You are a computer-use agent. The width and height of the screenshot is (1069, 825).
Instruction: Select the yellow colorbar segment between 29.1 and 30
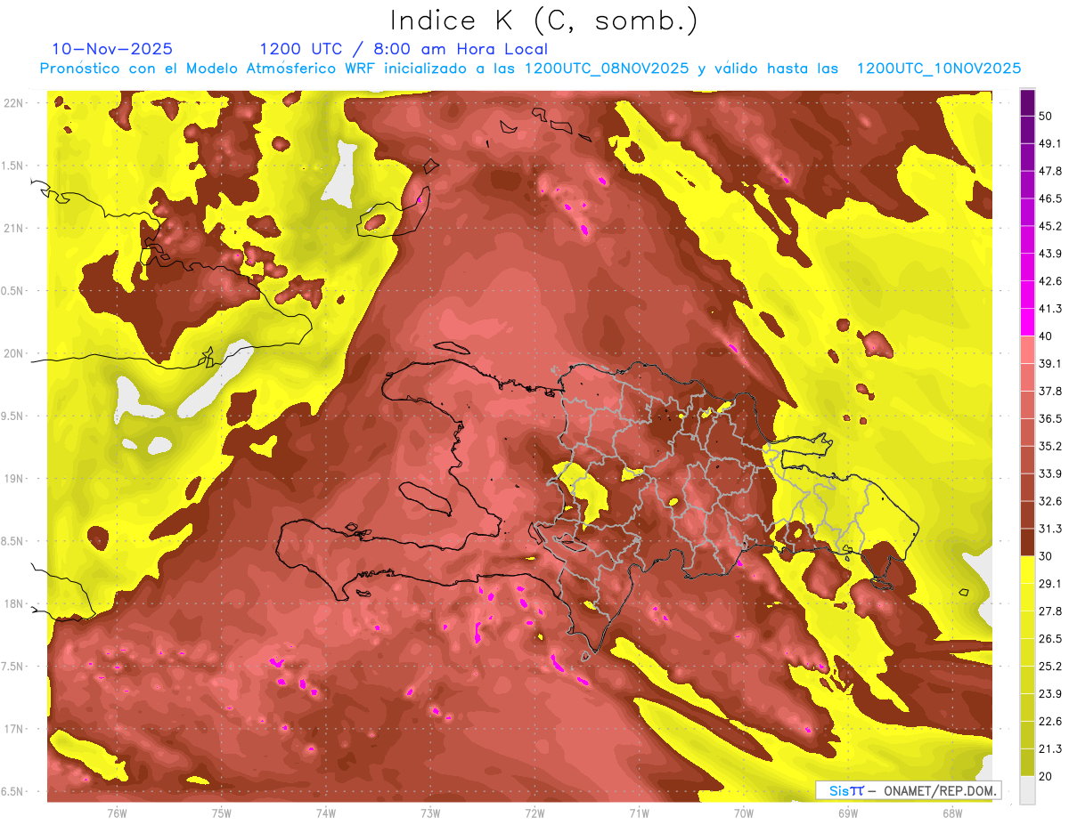(x=1027, y=570)
